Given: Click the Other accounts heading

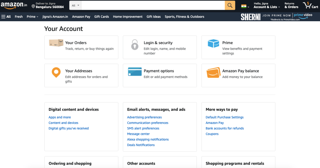Looking at the screenshot, I should [141, 164].
